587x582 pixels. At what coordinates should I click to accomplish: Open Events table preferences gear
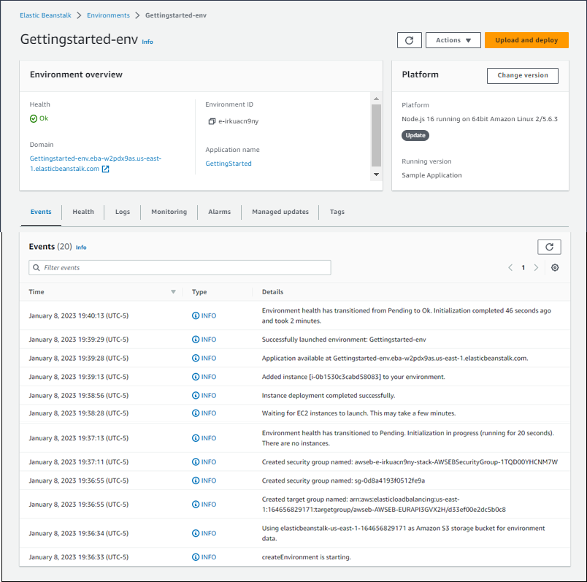pyautogui.click(x=555, y=268)
